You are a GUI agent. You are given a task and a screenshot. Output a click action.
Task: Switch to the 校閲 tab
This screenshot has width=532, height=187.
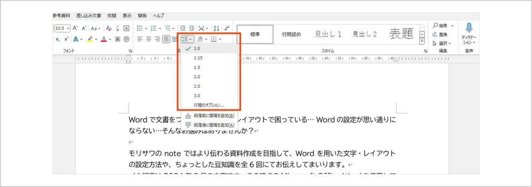click(112, 16)
